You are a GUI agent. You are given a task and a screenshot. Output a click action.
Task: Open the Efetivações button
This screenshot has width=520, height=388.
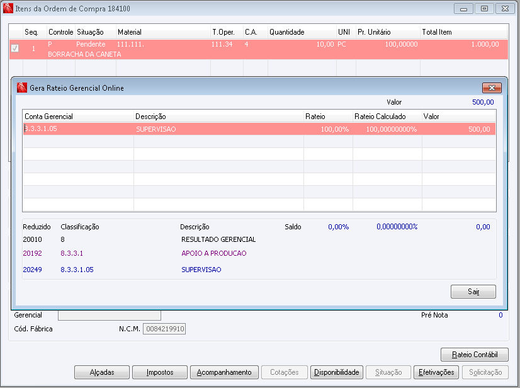click(x=436, y=372)
